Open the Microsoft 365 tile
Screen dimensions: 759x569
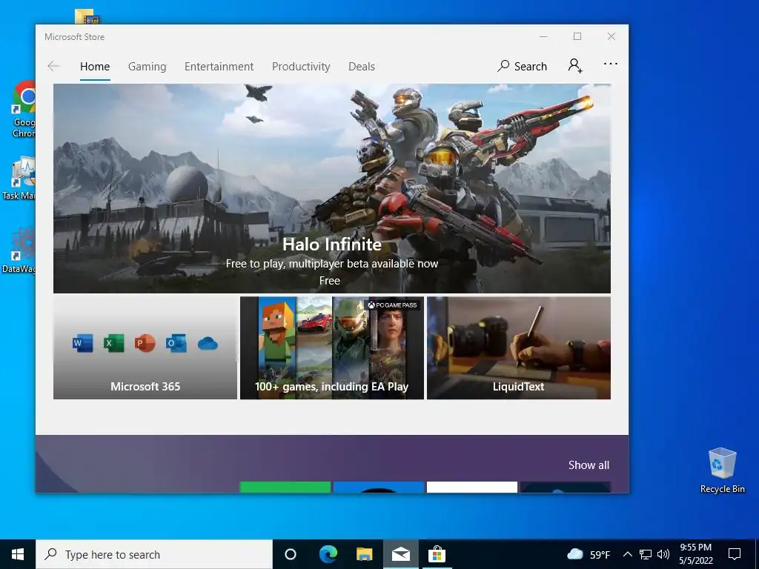(x=145, y=348)
